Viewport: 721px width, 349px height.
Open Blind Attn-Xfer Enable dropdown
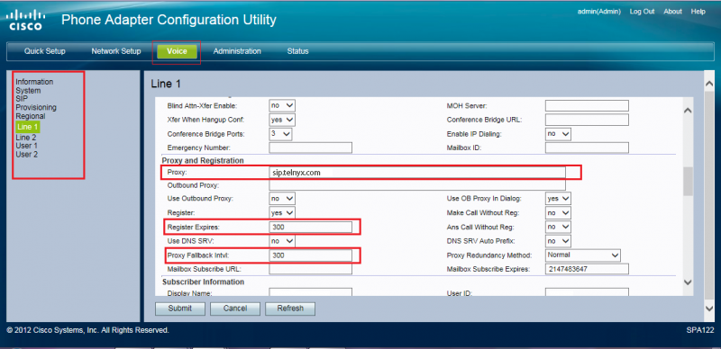(x=282, y=105)
